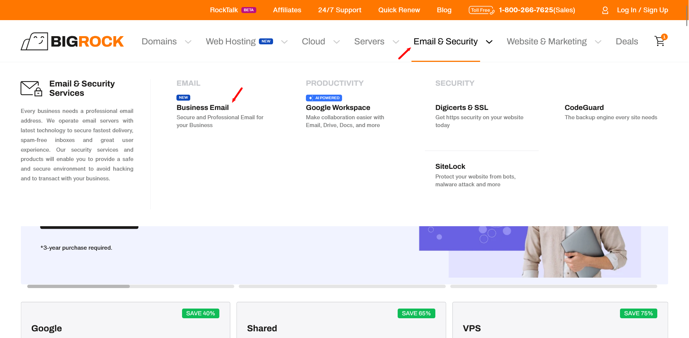Screen dimensions: 689x338
Task: Open the Servers menu
Action: click(369, 41)
